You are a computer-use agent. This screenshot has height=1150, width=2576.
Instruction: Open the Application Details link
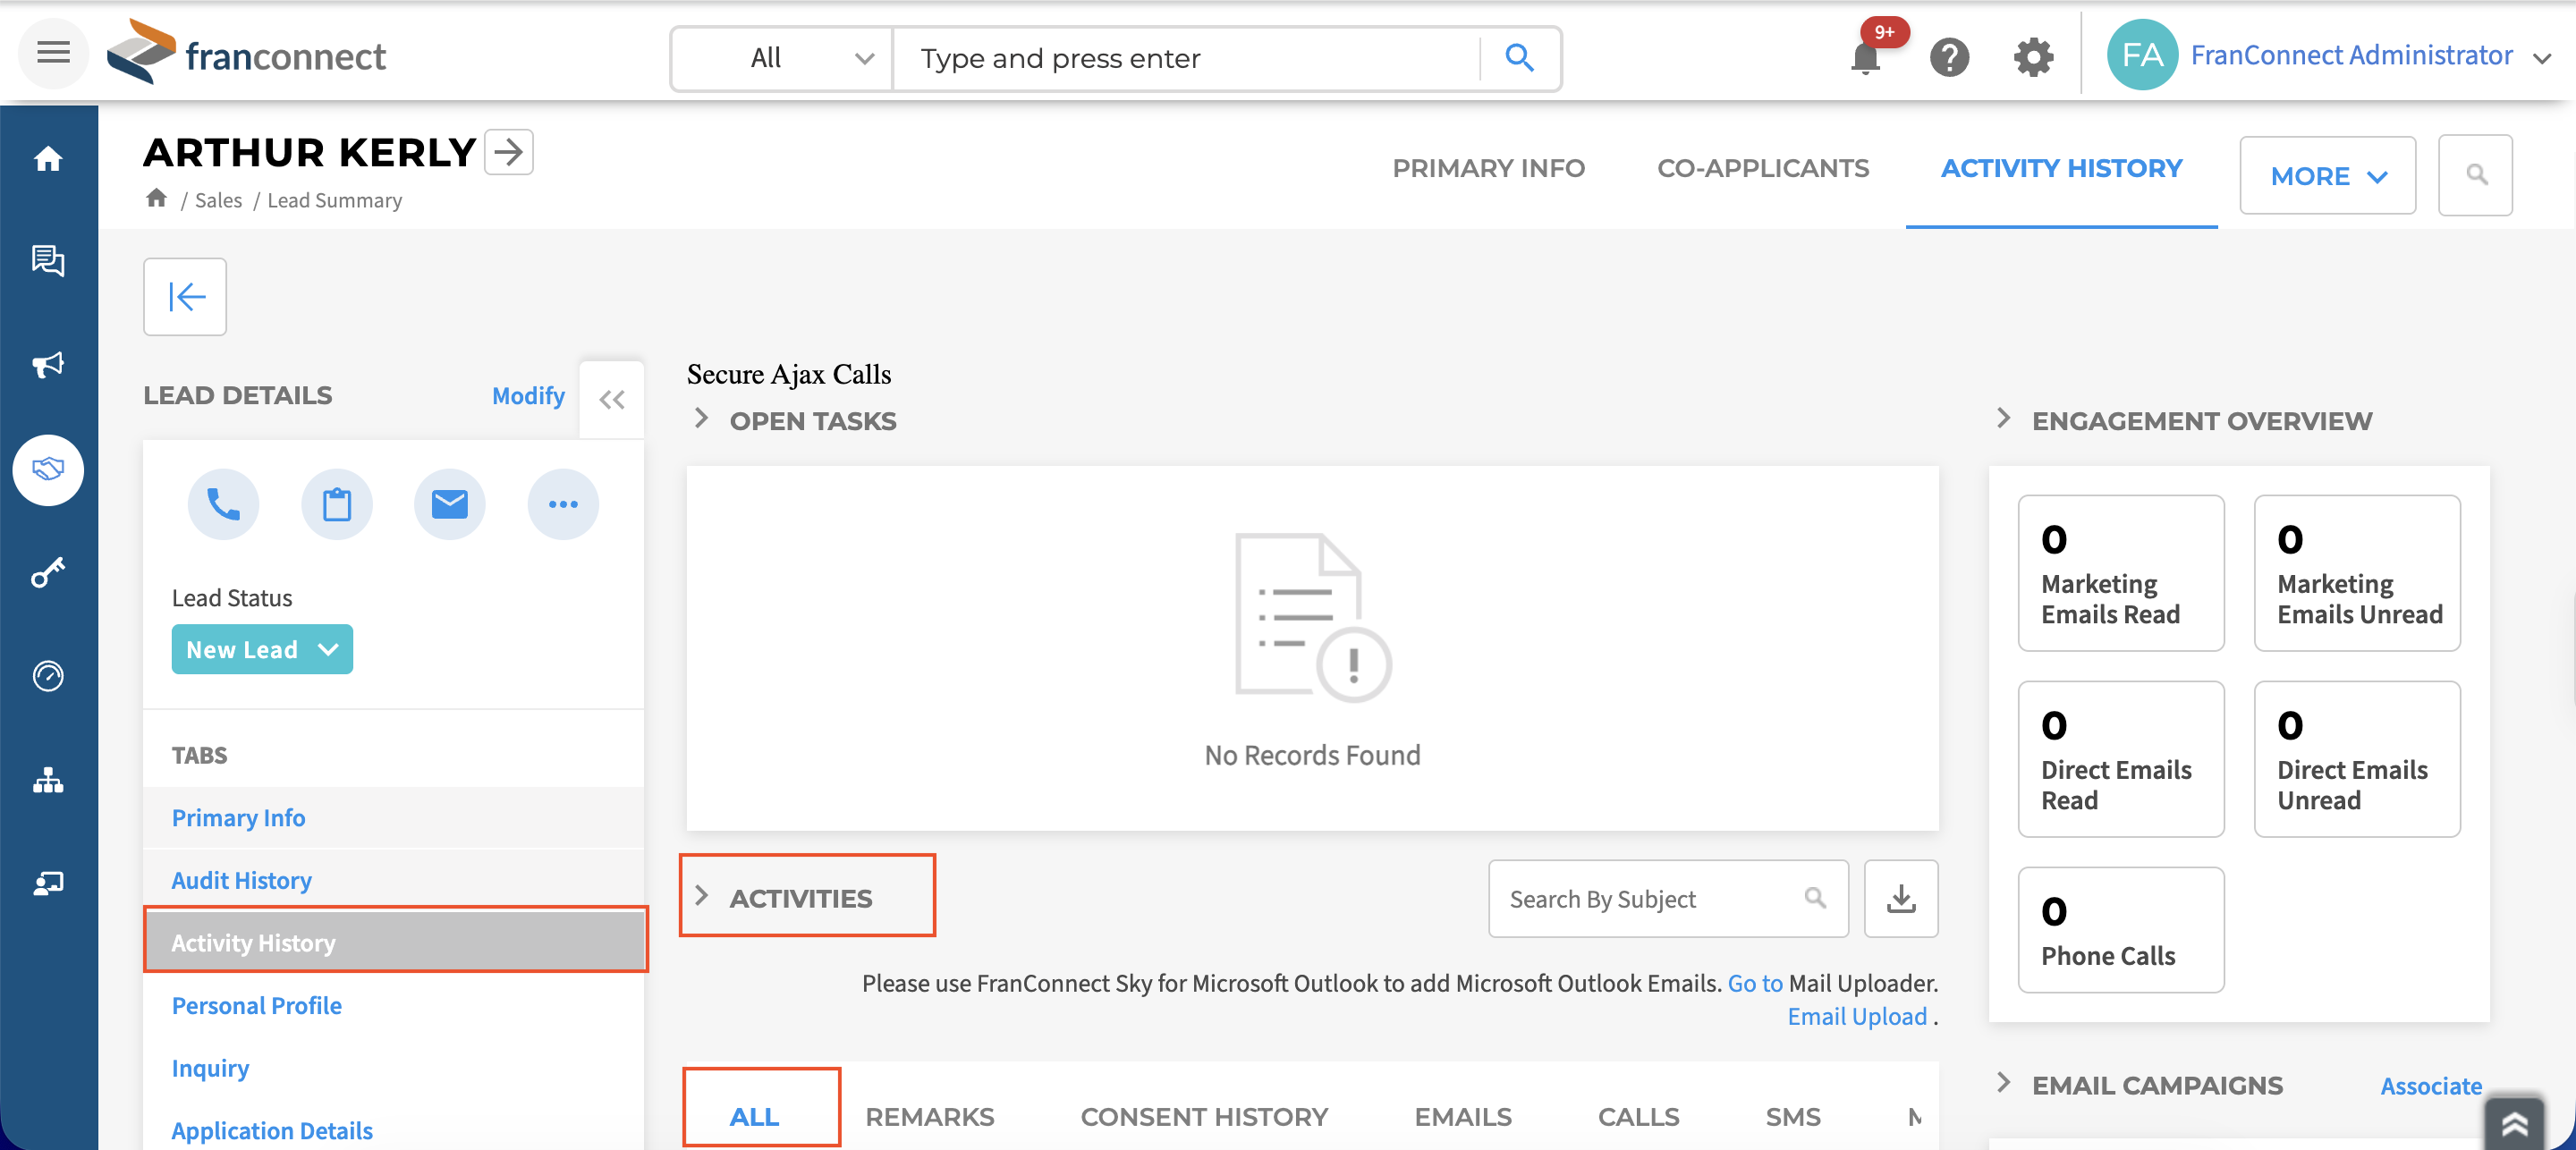[271, 1130]
